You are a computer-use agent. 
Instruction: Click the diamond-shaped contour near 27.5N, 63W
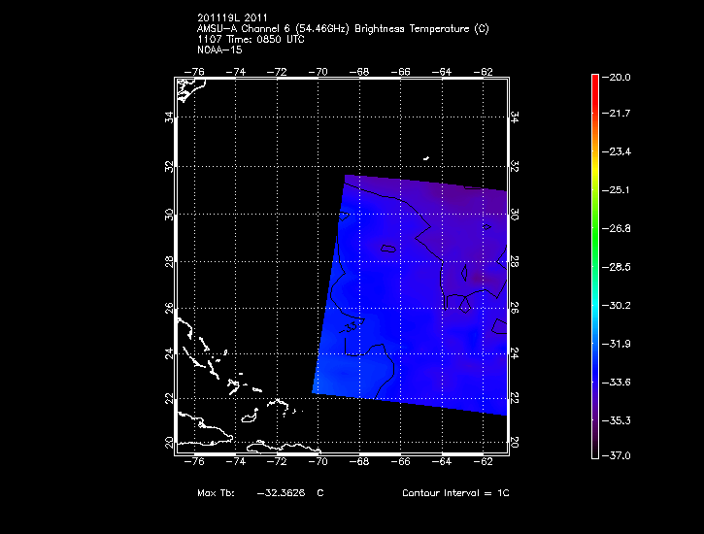(464, 273)
